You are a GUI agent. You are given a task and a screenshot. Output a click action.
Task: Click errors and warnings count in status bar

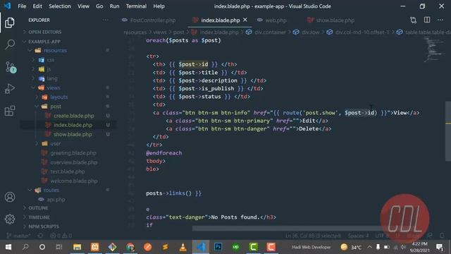click(61, 236)
